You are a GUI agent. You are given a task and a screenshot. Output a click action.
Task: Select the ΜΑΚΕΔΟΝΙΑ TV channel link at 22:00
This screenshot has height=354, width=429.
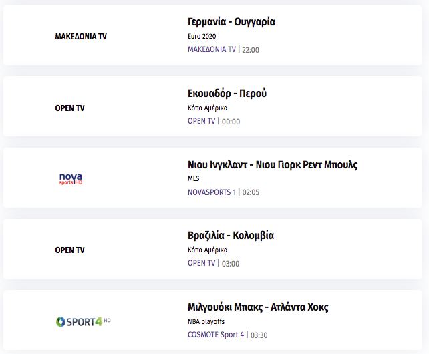[212, 49]
